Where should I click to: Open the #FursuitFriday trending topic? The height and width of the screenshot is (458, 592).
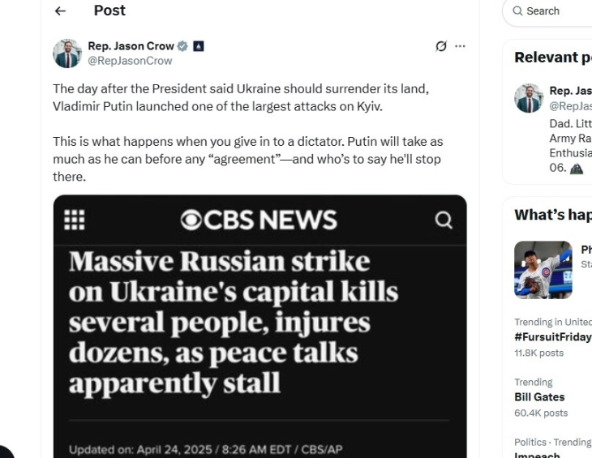point(552,337)
